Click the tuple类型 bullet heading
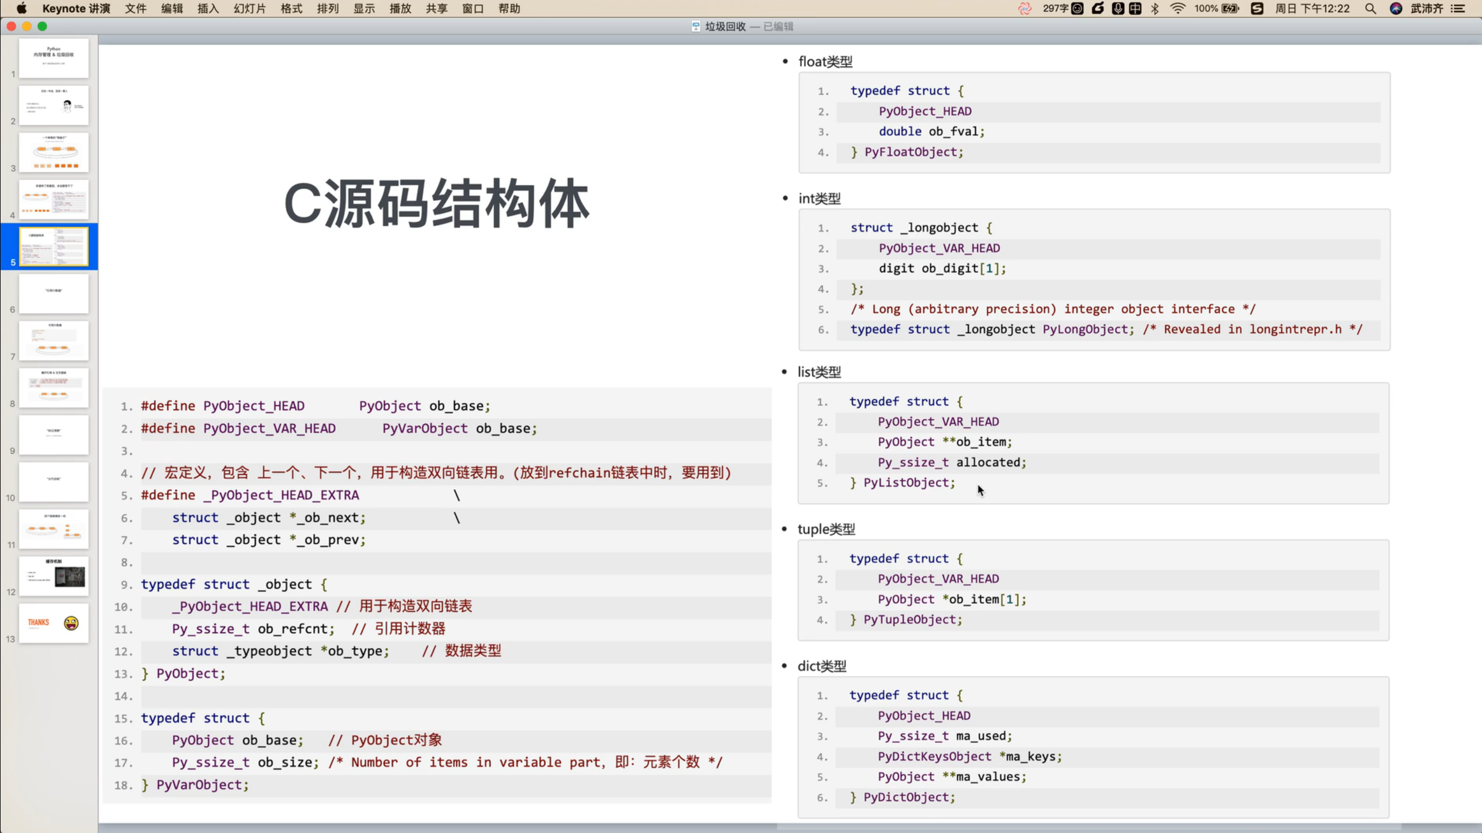Image resolution: width=1482 pixels, height=833 pixels. pos(826,529)
